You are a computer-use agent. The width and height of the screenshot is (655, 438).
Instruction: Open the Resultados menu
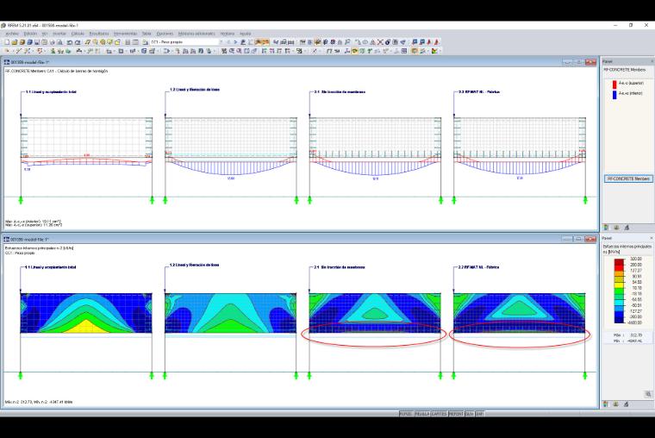[99, 34]
